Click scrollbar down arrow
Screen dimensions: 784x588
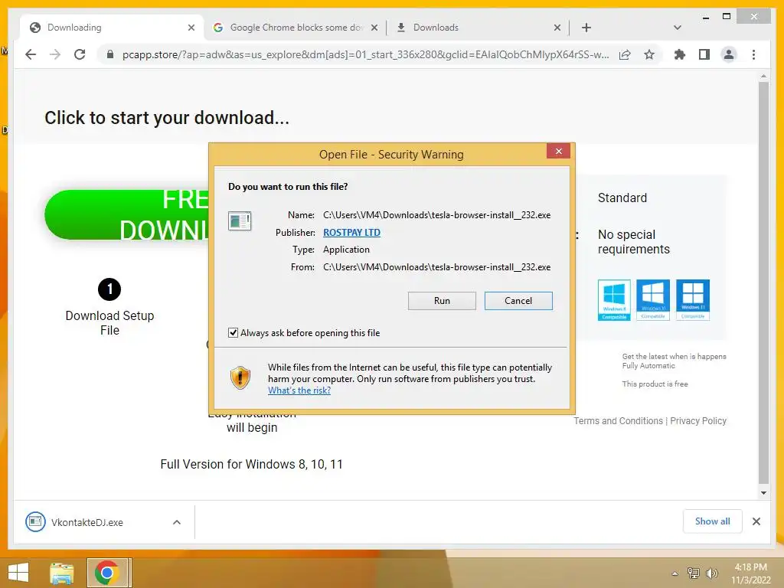tap(763, 492)
